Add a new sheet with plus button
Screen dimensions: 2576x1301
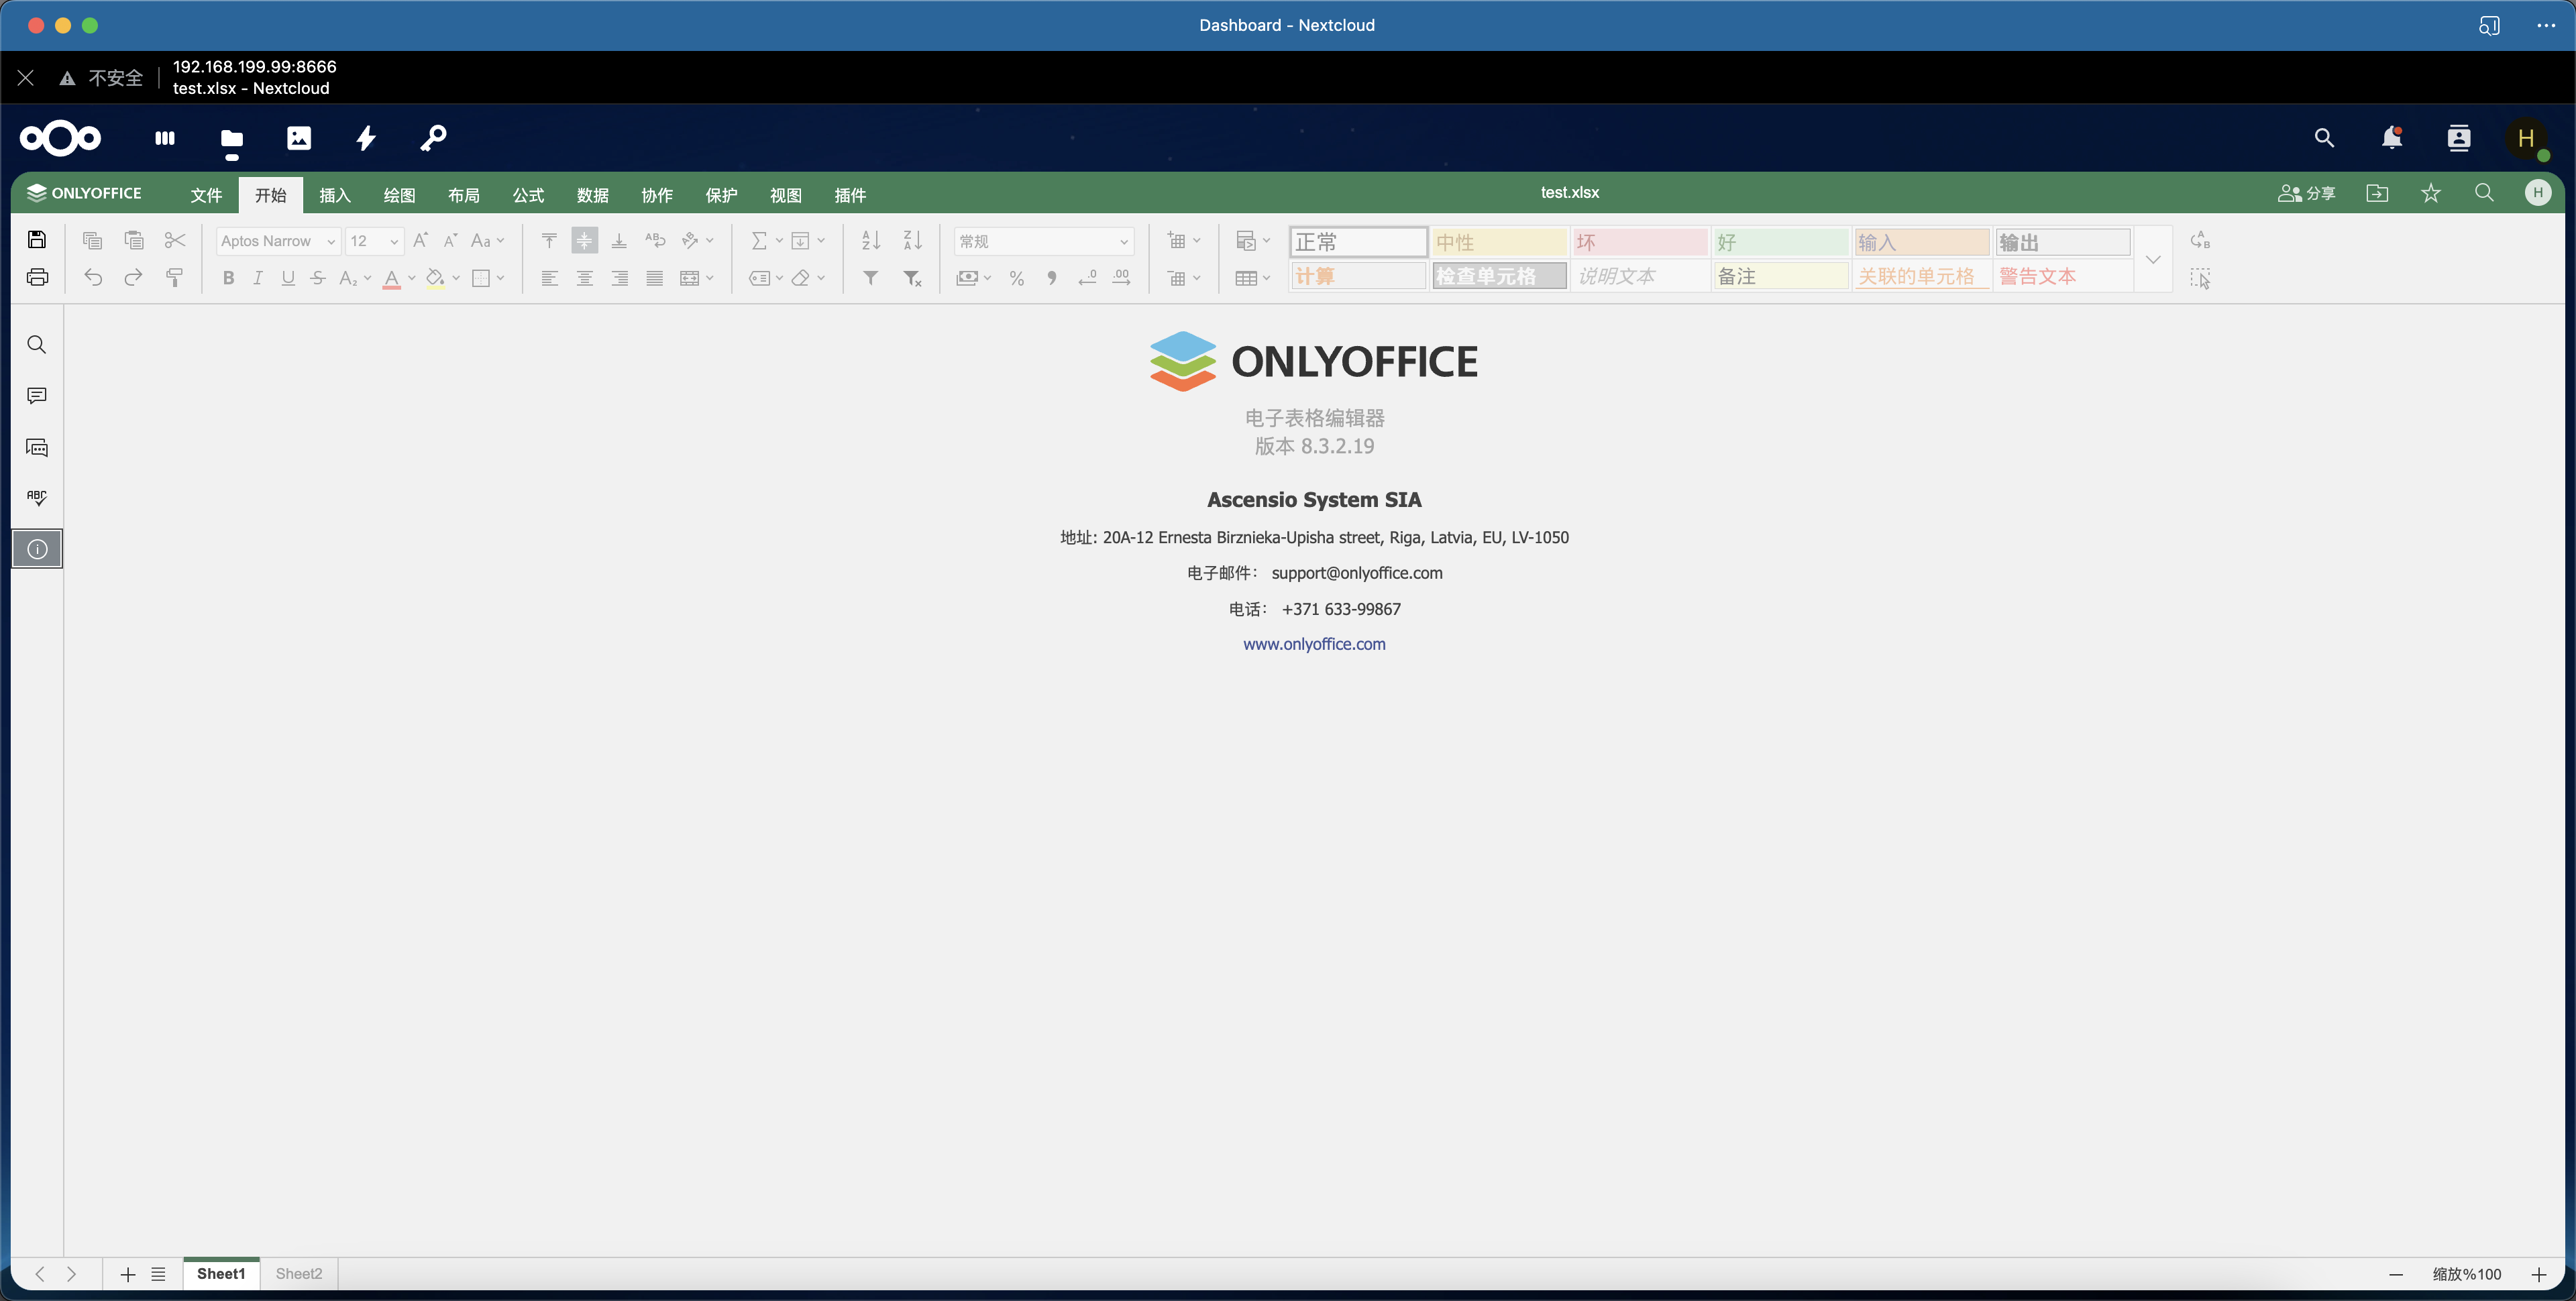click(127, 1274)
